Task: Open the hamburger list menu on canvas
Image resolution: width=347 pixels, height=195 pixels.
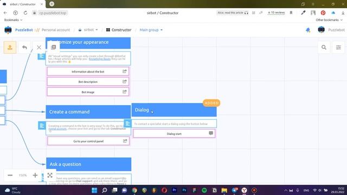Action: pos(338,47)
